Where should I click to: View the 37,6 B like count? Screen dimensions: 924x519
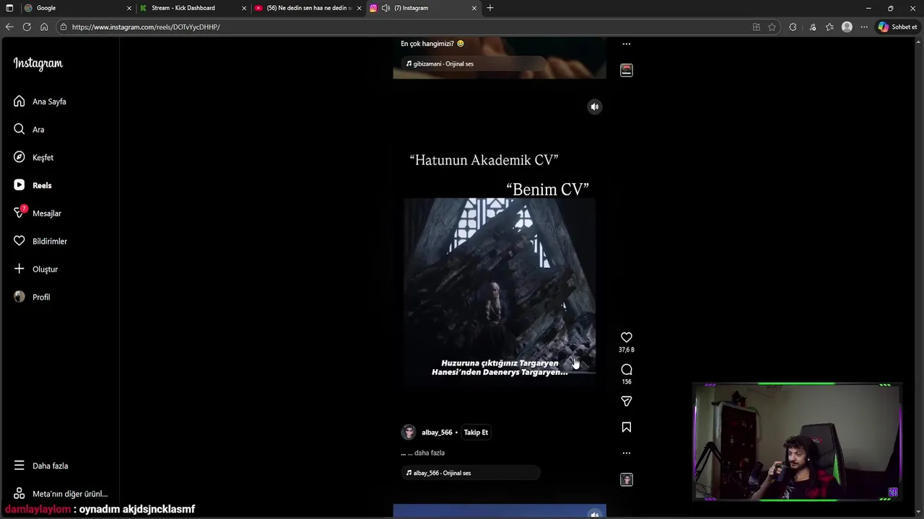pyautogui.click(x=627, y=350)
